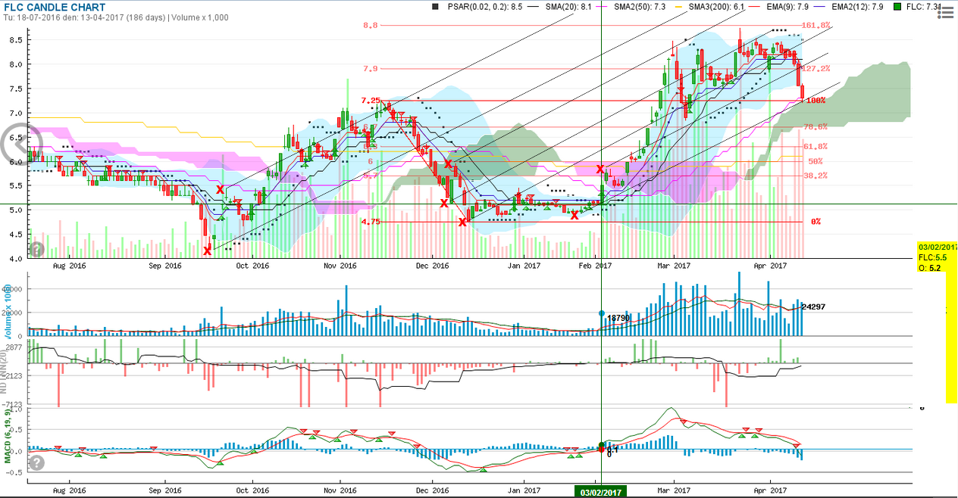Screen dimensions: 958x498
Task: Click the last red candle in April 2017
Action: coord(803,92)
